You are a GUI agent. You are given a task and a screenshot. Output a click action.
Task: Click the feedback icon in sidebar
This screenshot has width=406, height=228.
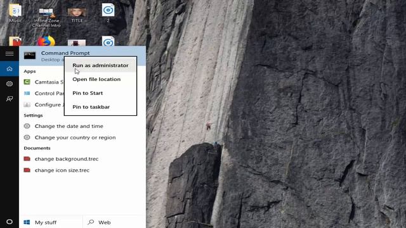point(10,99)
